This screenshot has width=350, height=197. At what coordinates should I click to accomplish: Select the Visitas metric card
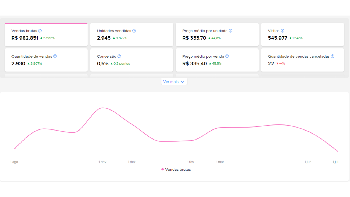[302, 34]
